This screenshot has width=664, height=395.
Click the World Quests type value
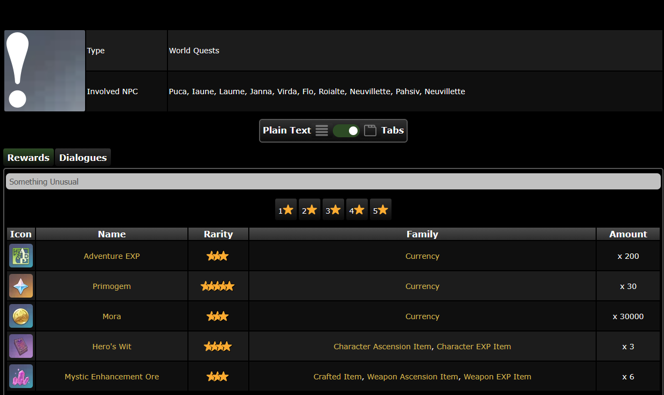click(x=194, y=51)
